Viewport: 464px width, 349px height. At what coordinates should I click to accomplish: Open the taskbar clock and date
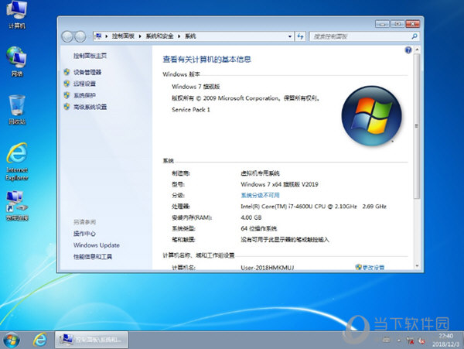(445, 340)
